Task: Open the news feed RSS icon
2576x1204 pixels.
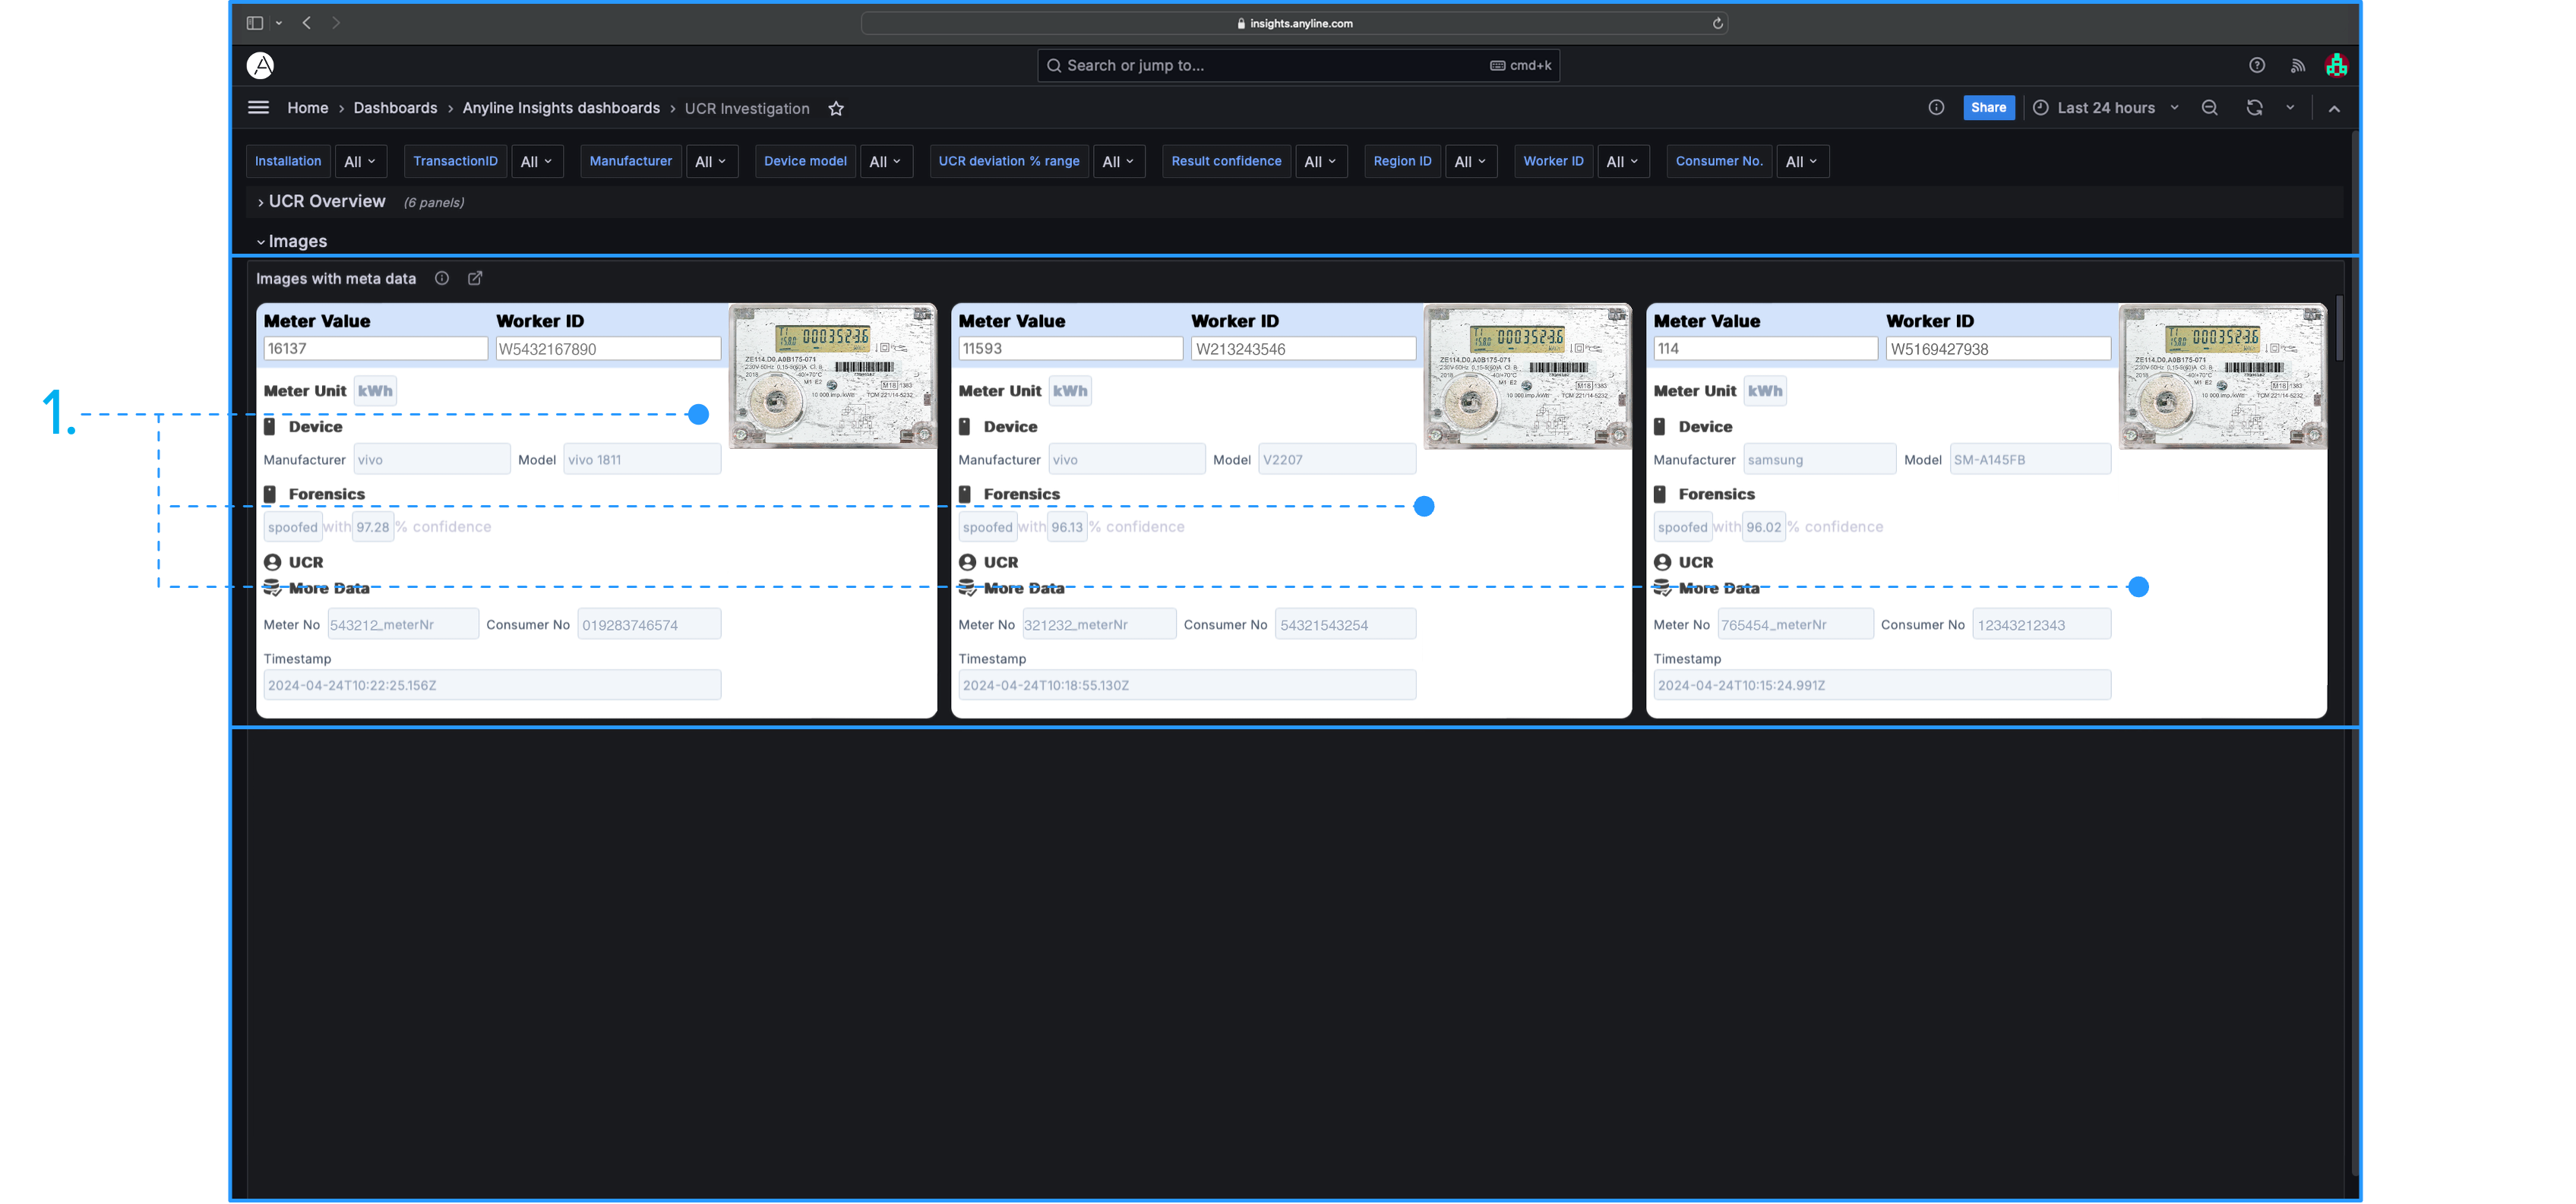Action: (x=2298, y=66)
